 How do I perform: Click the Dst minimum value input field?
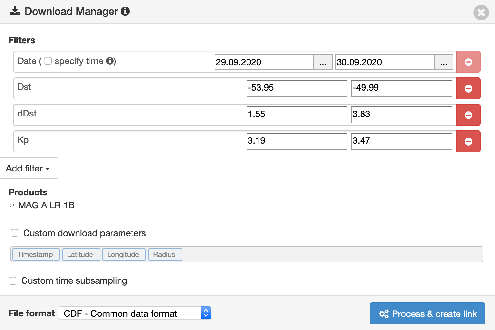[297, 88]
